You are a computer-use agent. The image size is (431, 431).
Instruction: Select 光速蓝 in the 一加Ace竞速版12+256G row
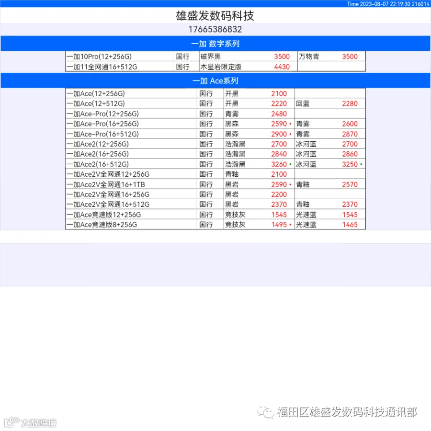point(306,215)
